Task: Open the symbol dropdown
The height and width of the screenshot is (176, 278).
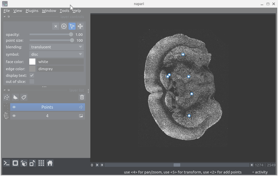Action: pyautogui.click(x=57, y=54)
